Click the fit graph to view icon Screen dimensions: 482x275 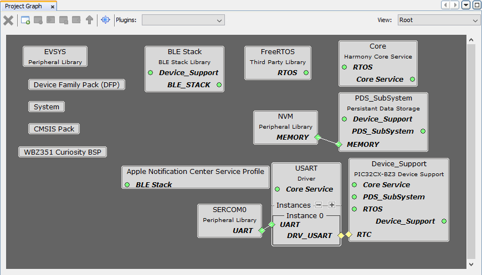(x=105, y=20)
